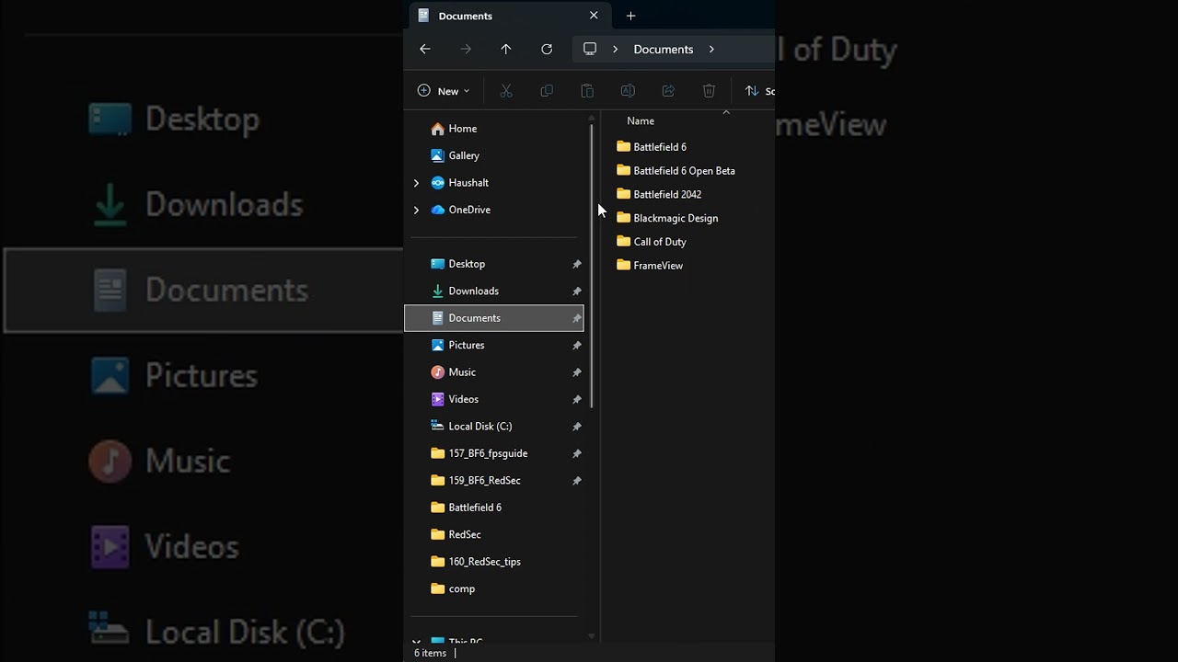Viewport: 1178px width, 662px height.
Task: Click the Copy toolbar icon
Action: [x=547, y=91]
